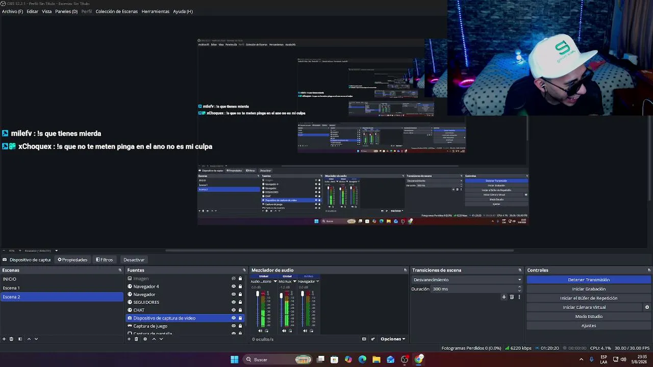This screenshot has height=367, width=653.
Task: Show the hidden Imagen source
Action: tap(234, 279)
